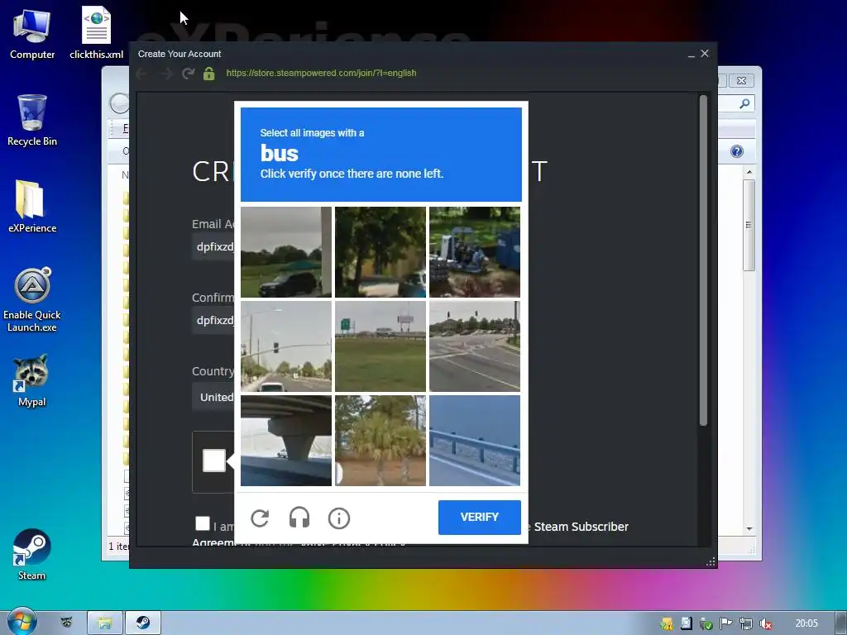This screenshot has height=635, width=847.
Task: Get a new captcha challenge
Action: click(x=260, y=518)
